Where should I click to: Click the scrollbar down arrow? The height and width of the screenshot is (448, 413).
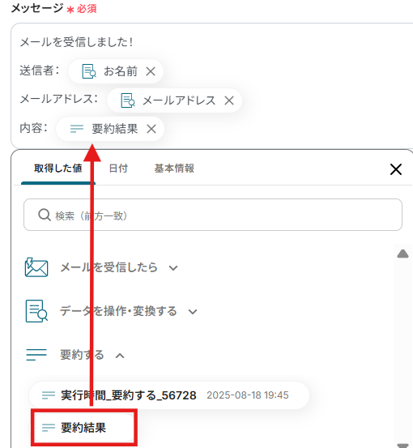click(x=402, y=445)
